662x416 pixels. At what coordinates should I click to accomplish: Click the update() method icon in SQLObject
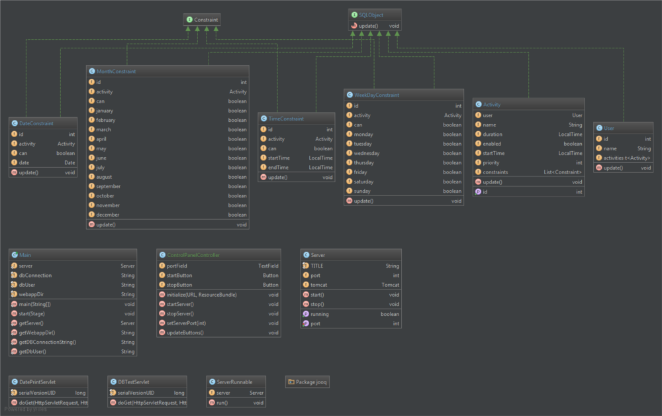354,26
